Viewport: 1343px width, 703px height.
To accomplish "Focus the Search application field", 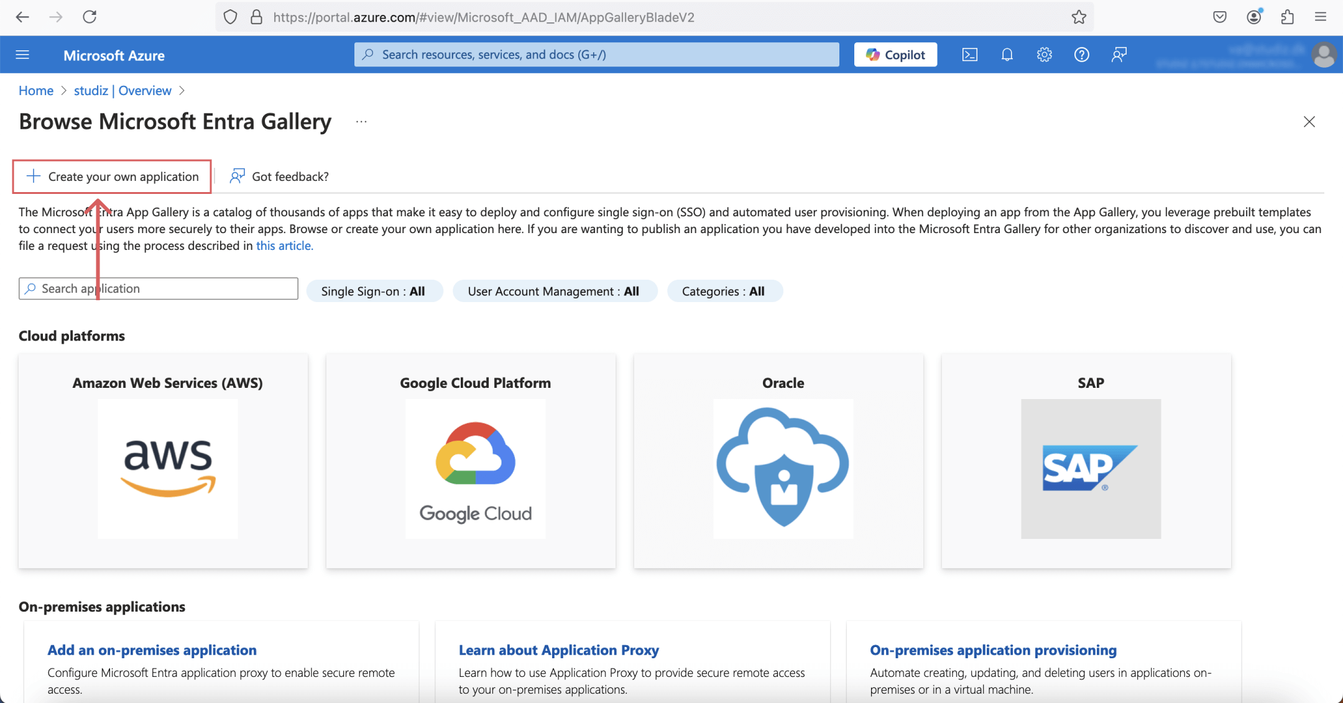I will tap(159, 288).
